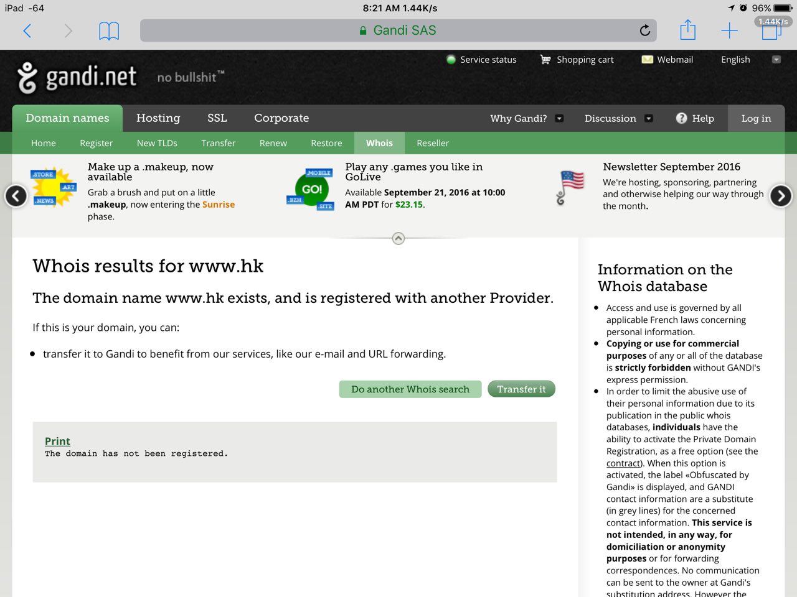Click the Transfer it button
Image resolution: width=797 pixels, height=597 pixels.
[521, 389]
